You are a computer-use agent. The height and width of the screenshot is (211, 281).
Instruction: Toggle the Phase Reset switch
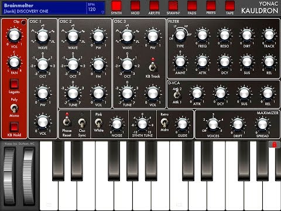[x=67, y=122]
